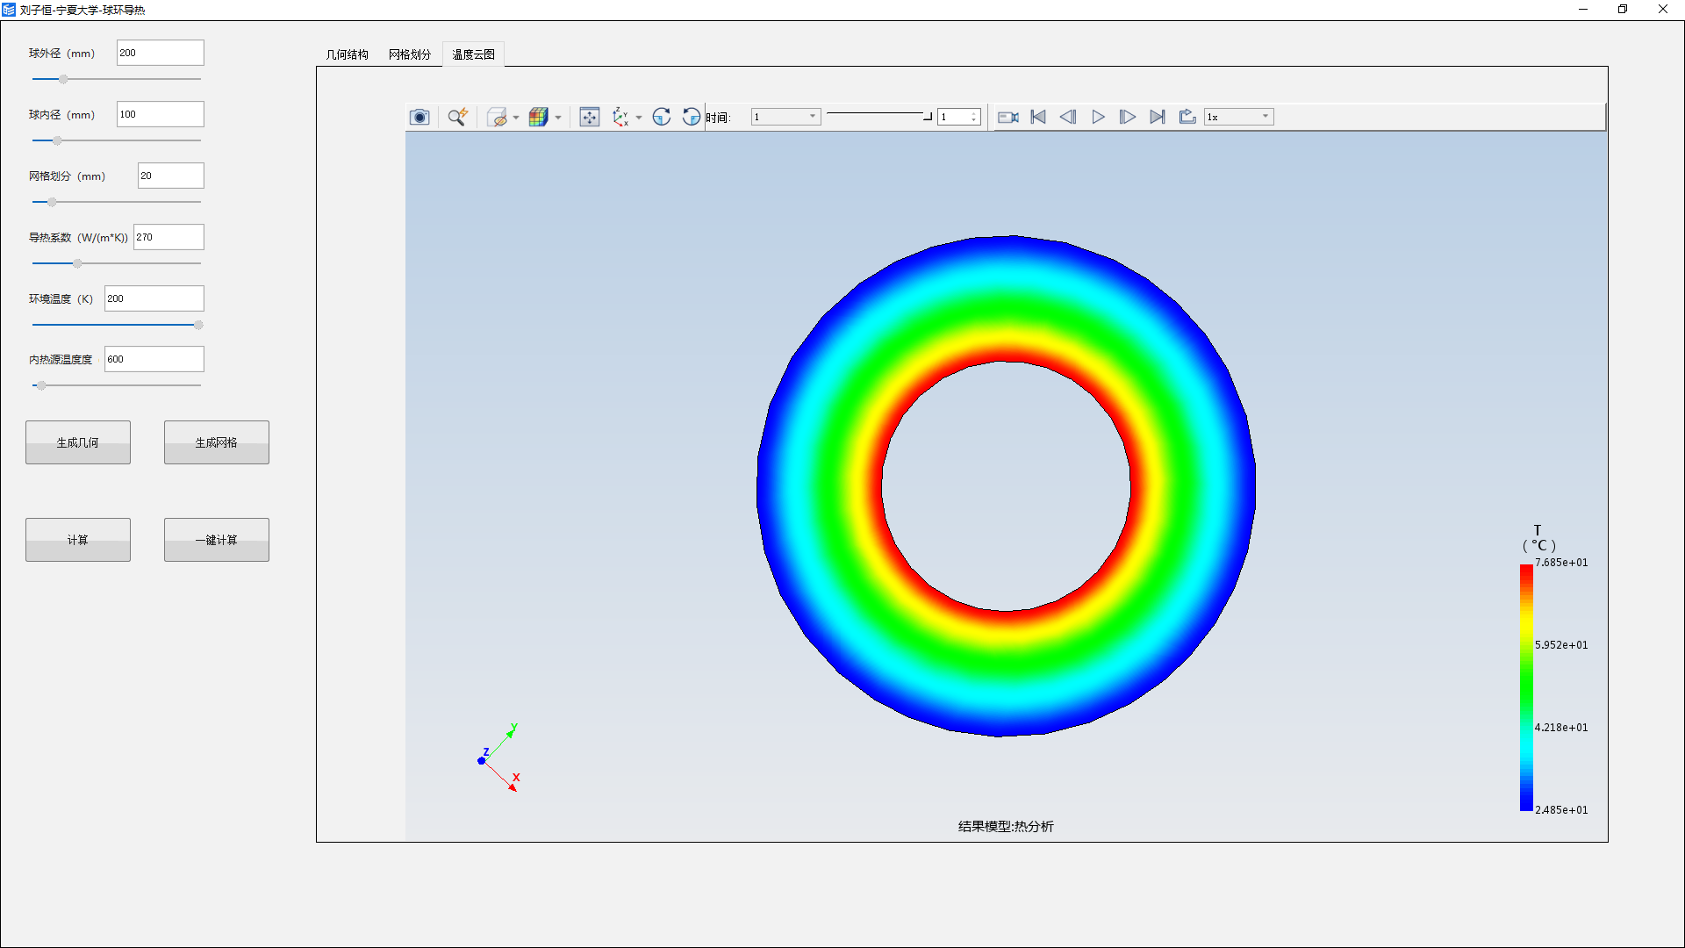Click the legend minimum value 2.485e+01
This screenshot has height=948, width=1685.
[1561, 810]
